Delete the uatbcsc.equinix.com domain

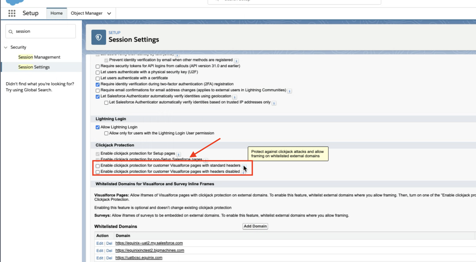[109, 258]
